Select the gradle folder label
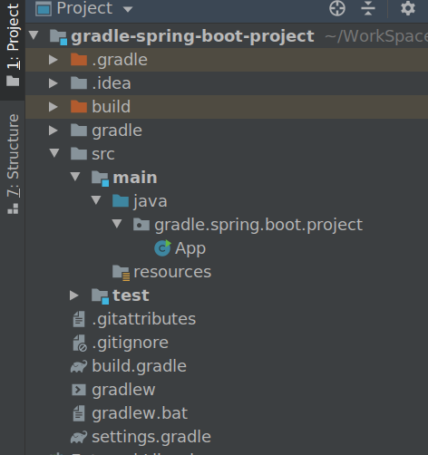Screen dimensions: 428x455 (117, 131)
